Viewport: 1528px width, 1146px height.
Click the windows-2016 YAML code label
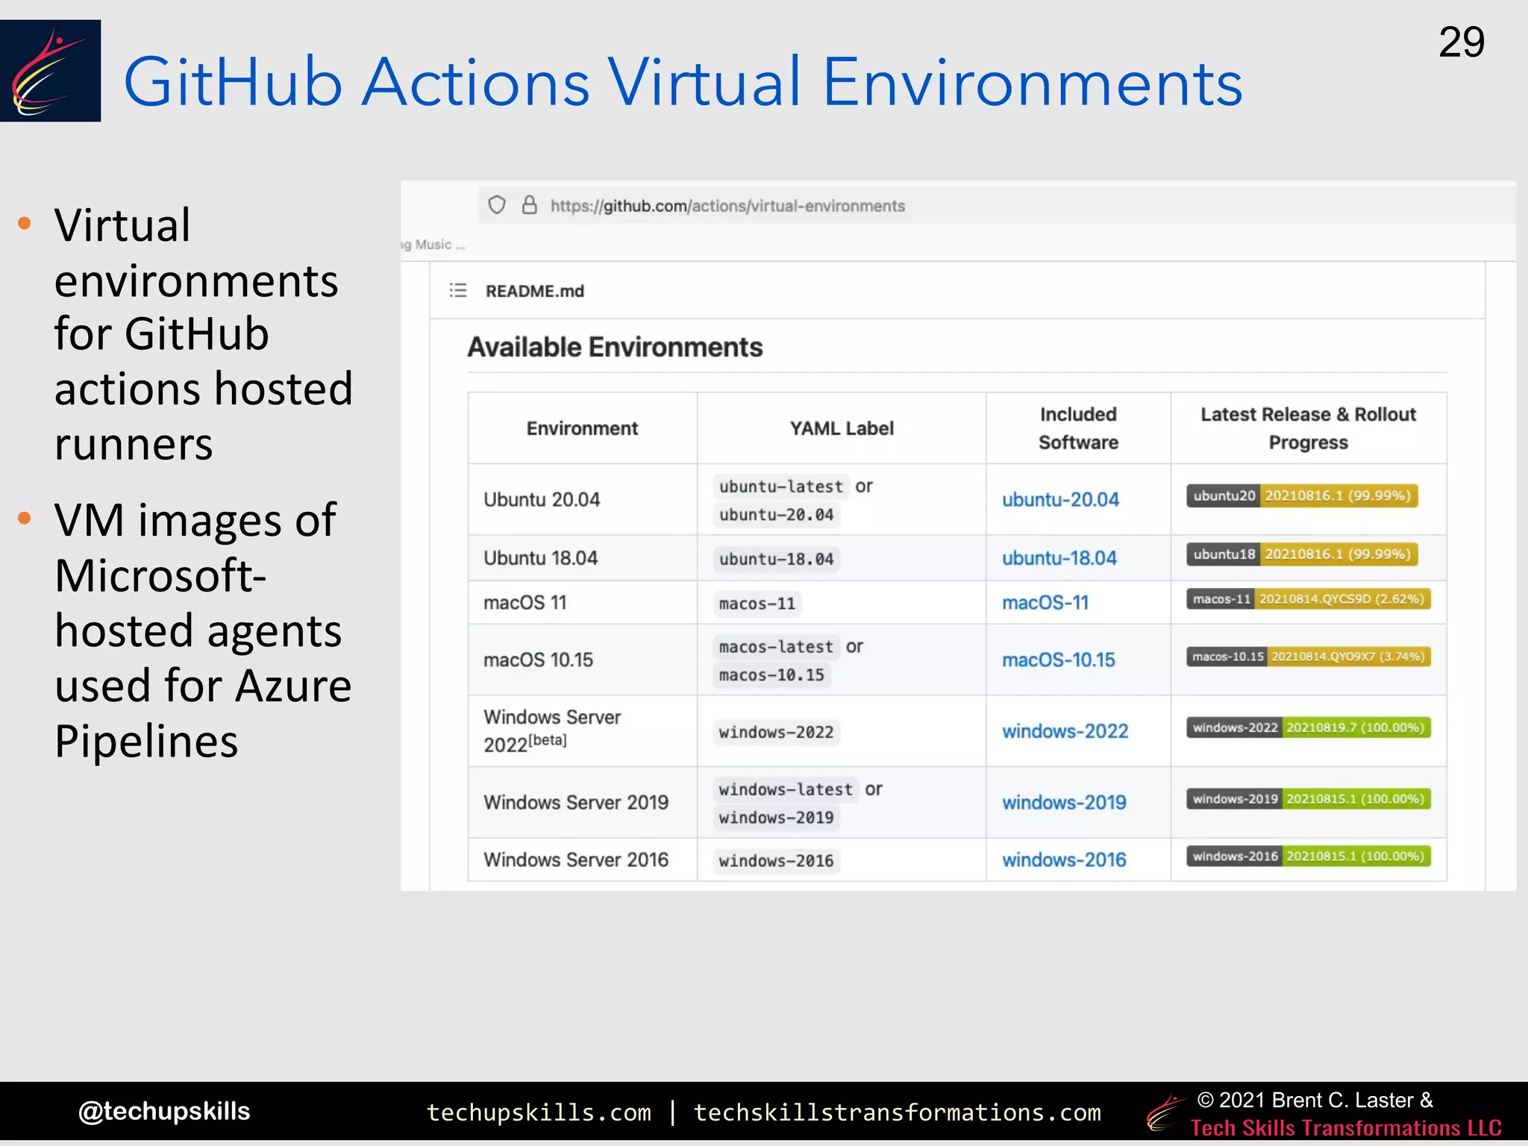point(776,861)
